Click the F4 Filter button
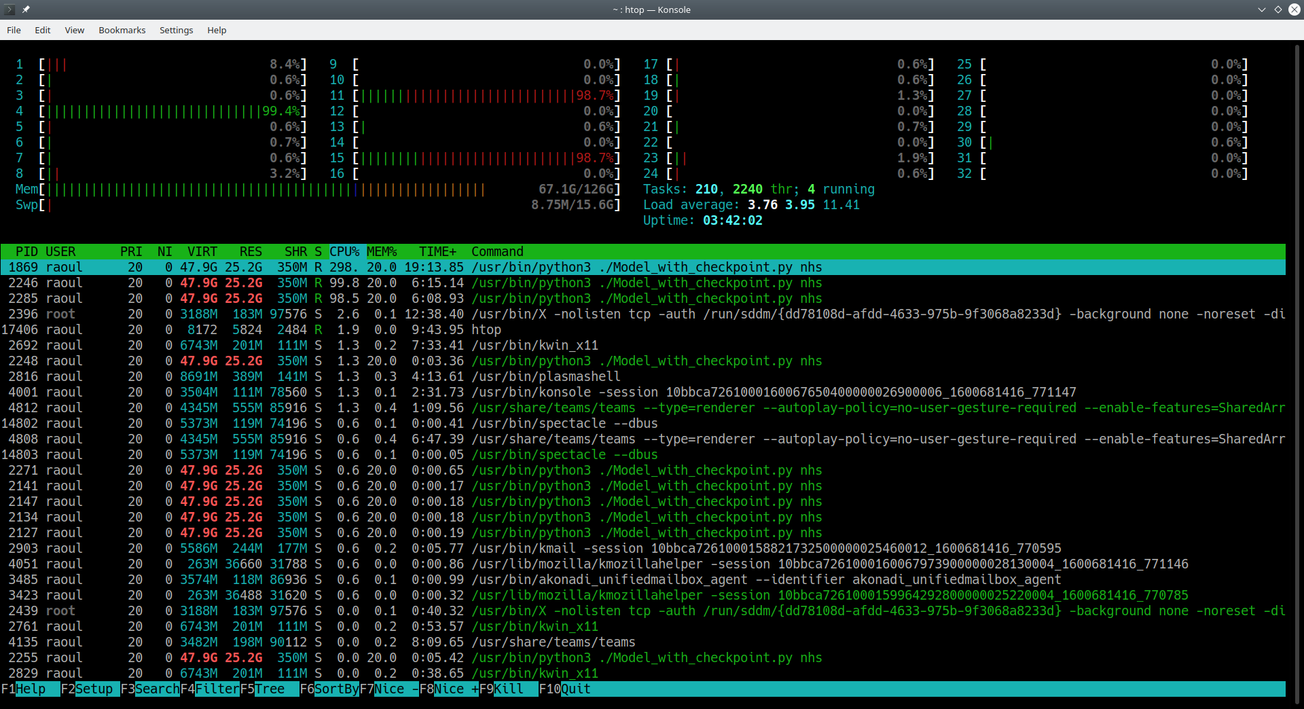Viewport: 1304px width, 709px height. (211, 689)
